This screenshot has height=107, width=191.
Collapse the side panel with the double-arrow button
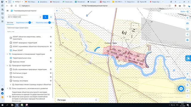57,11
